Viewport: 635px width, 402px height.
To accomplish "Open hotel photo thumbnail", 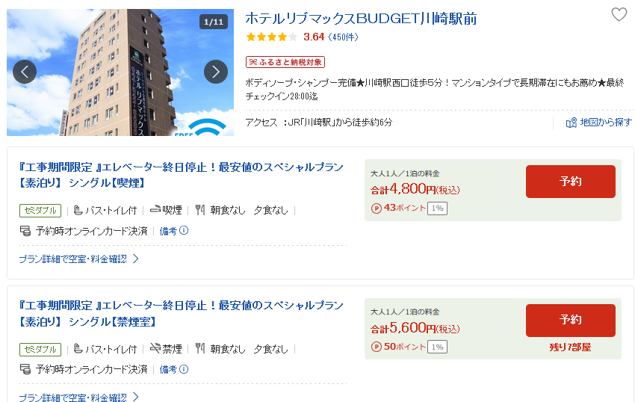I will (x=120, y=72).
